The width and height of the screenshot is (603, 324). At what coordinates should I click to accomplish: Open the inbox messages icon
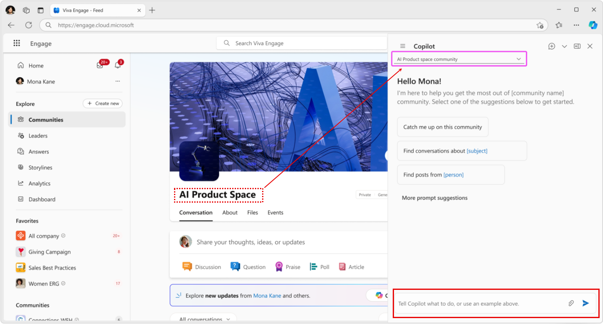100,65
